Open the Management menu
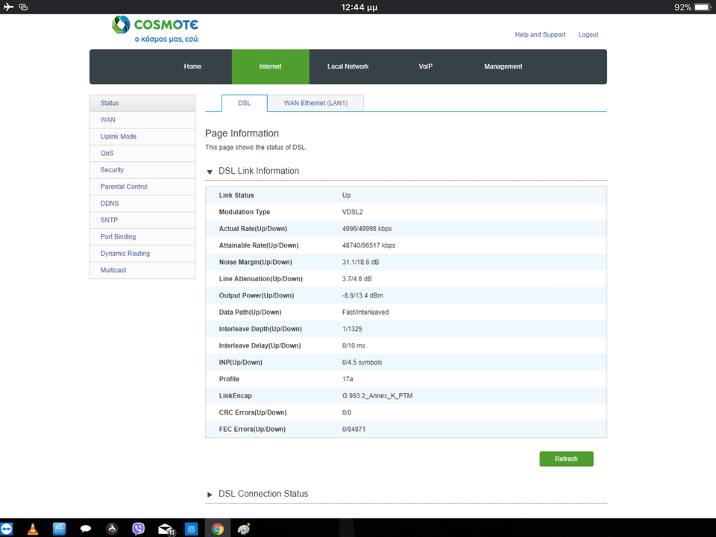The image size is (716, 537). click(x=503, y=66)
